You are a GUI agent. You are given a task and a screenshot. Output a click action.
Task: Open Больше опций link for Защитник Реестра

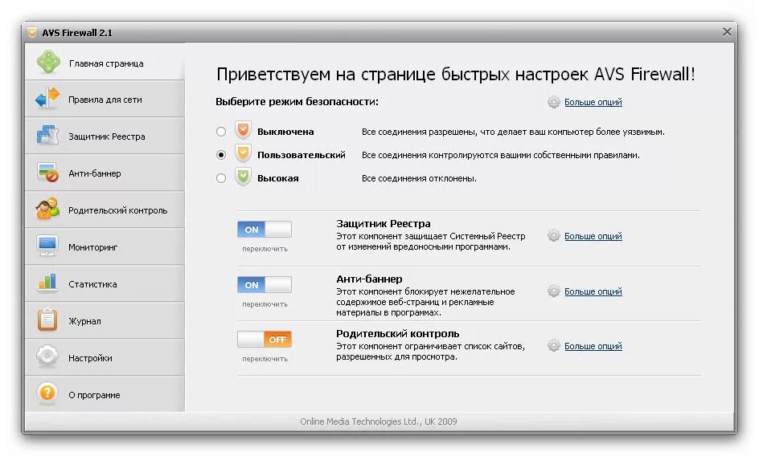pos(593,236)
